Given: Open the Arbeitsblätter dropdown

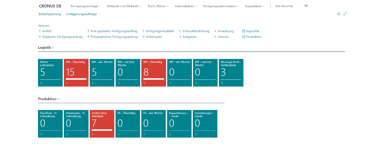Looking at the screenshot, I should pos(186,6).
